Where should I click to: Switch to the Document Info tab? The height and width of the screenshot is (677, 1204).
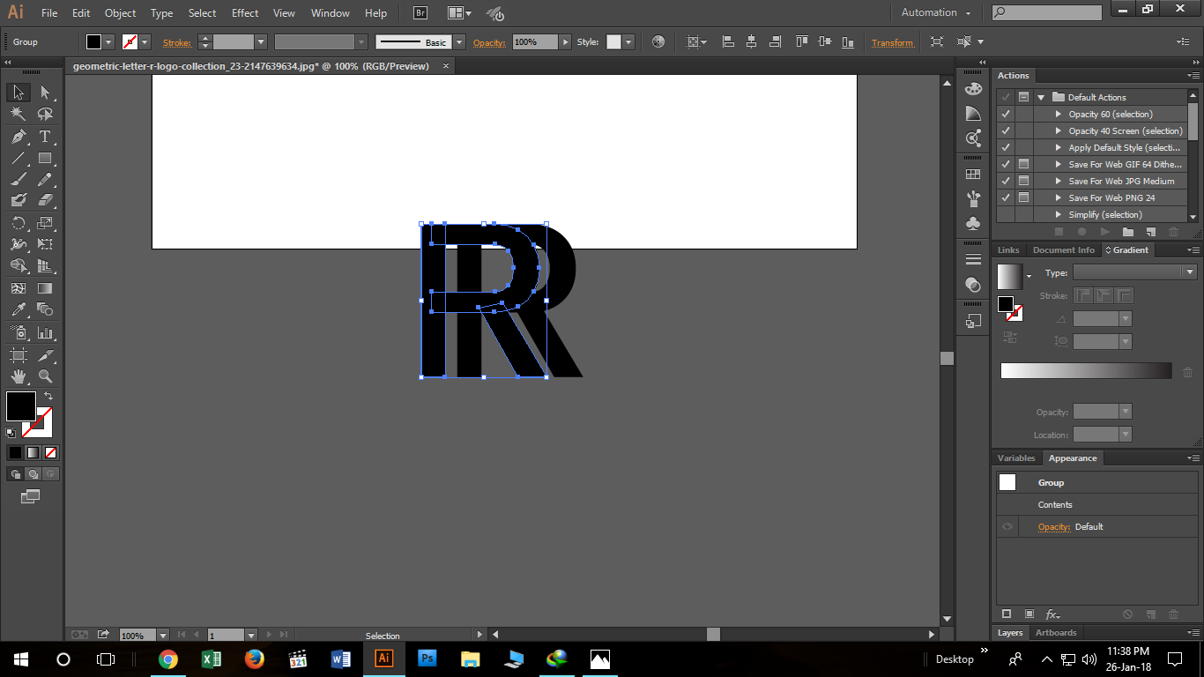coord(1063,250)
